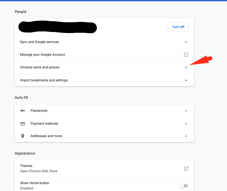Expand the Payment methods row arrow
Viewport: 227px width, 191px height.
186,124
